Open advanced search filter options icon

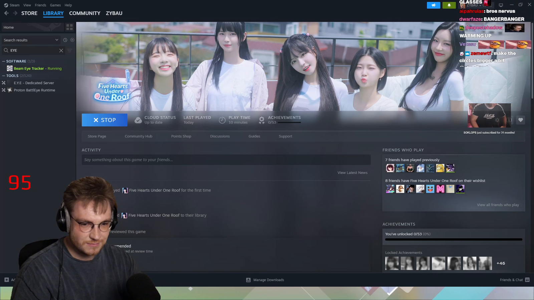click(69, 51)
